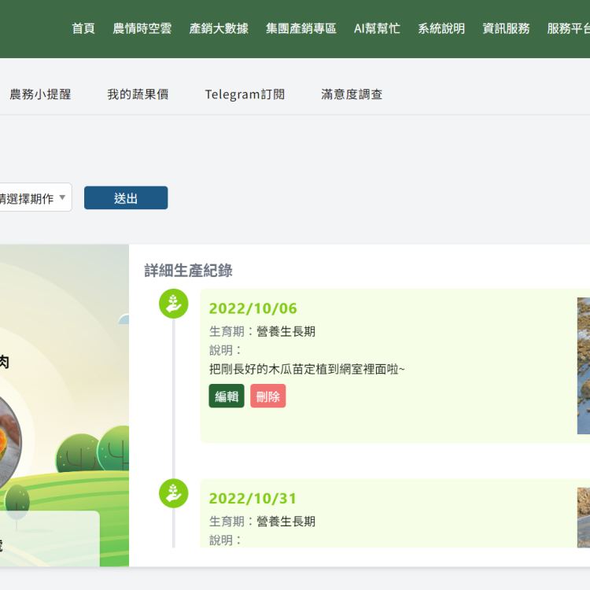This screenshot has height=590, width=590.
Task: Open the 2022/10/31 record photo thumbnail
Action: point(584,518)
